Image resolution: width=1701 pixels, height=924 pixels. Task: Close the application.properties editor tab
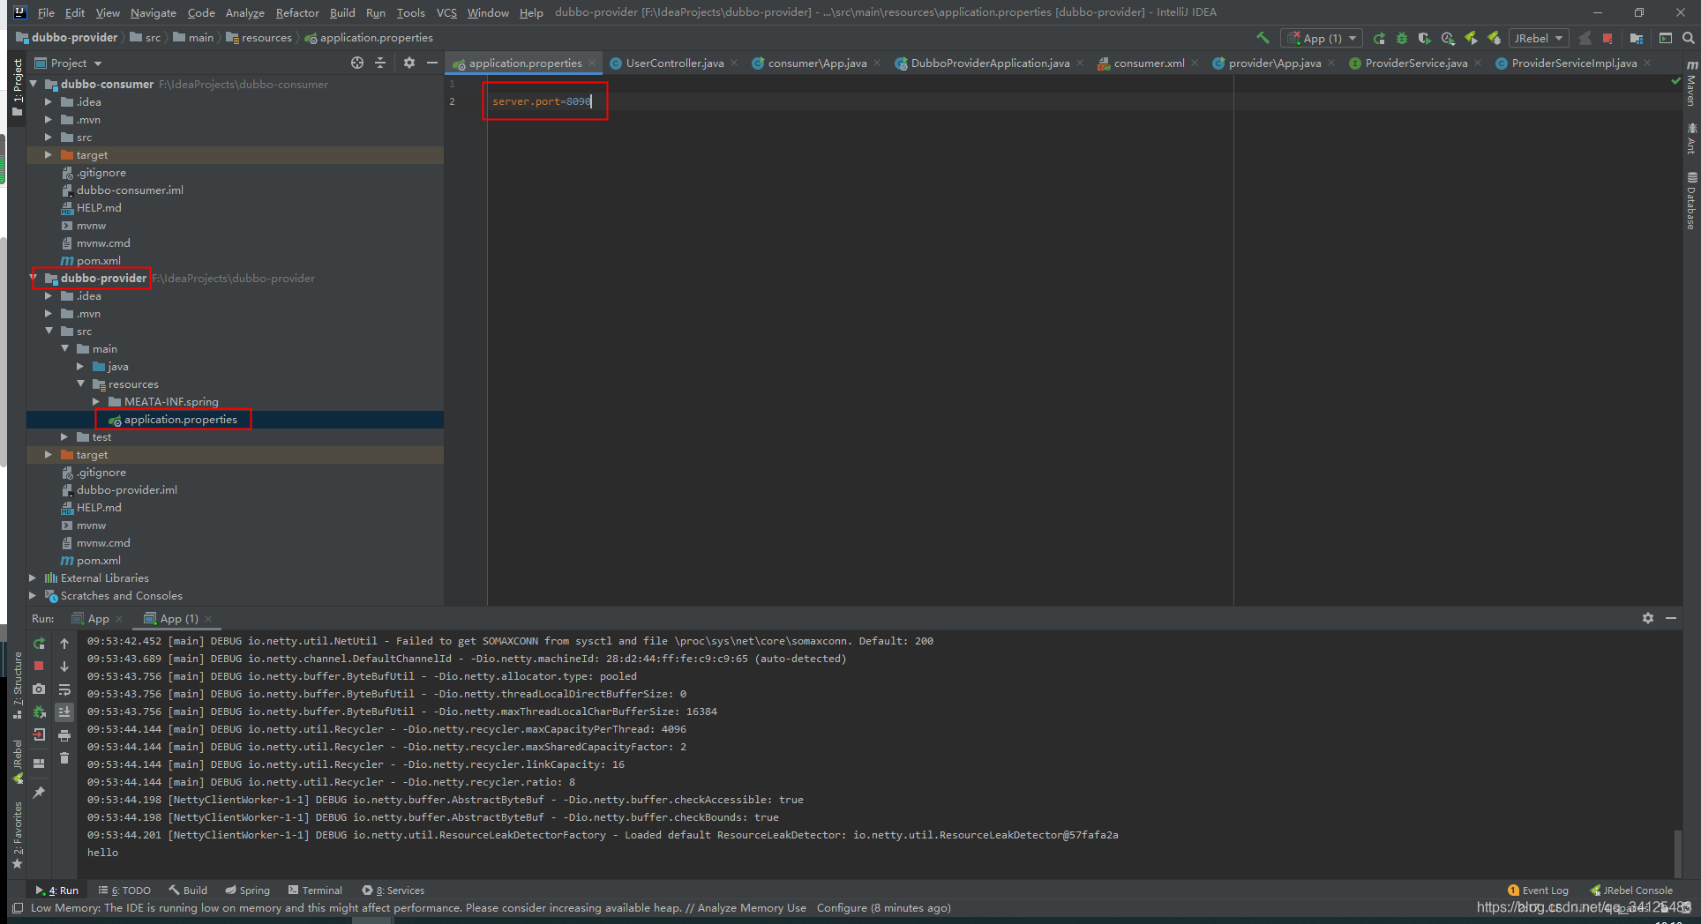pyautogui.click(x=592, y=63)
